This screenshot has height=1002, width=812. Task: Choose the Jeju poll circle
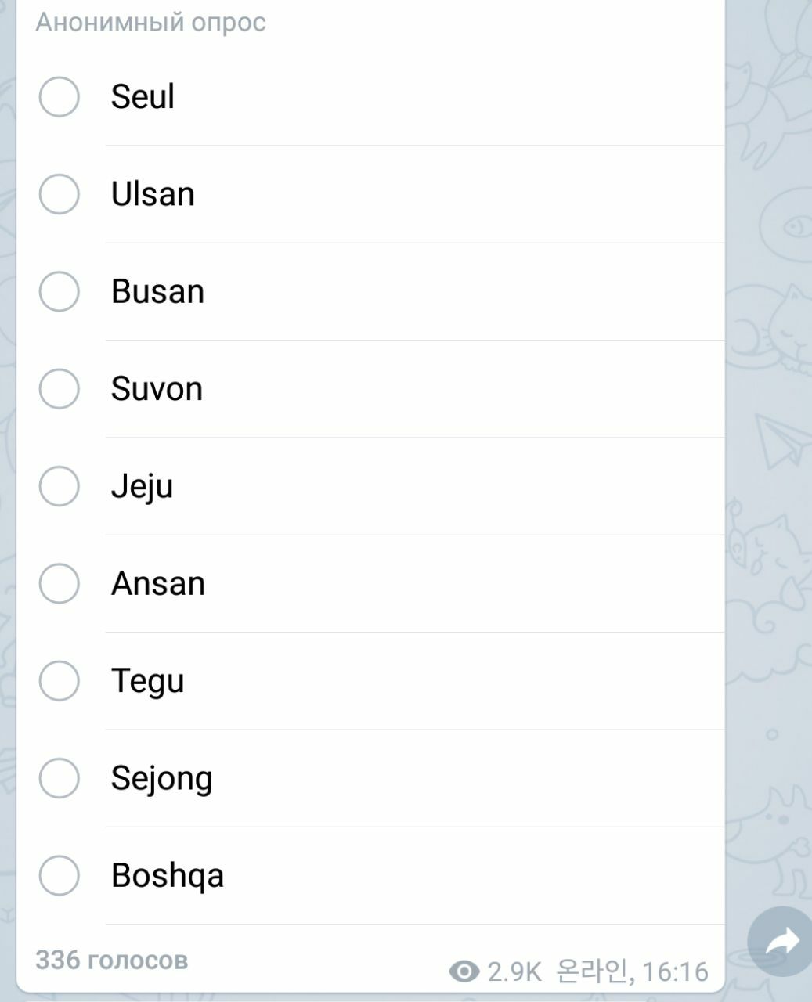[60, 486]
